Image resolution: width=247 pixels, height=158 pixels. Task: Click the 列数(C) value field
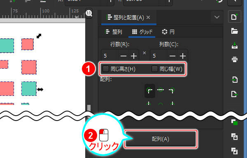click(x=158, y=56)
